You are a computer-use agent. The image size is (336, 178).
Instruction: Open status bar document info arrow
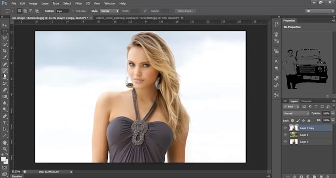click(x=71, y=172)
